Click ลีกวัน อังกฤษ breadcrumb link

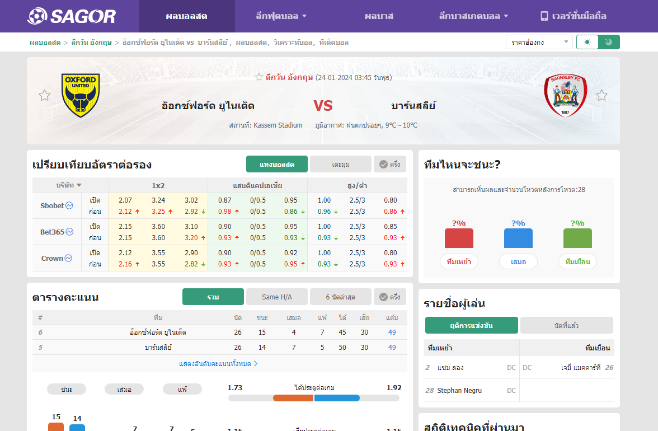click(x=92, y=43)
